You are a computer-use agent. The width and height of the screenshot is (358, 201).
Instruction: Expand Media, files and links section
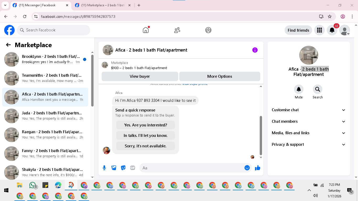[309, 133]
